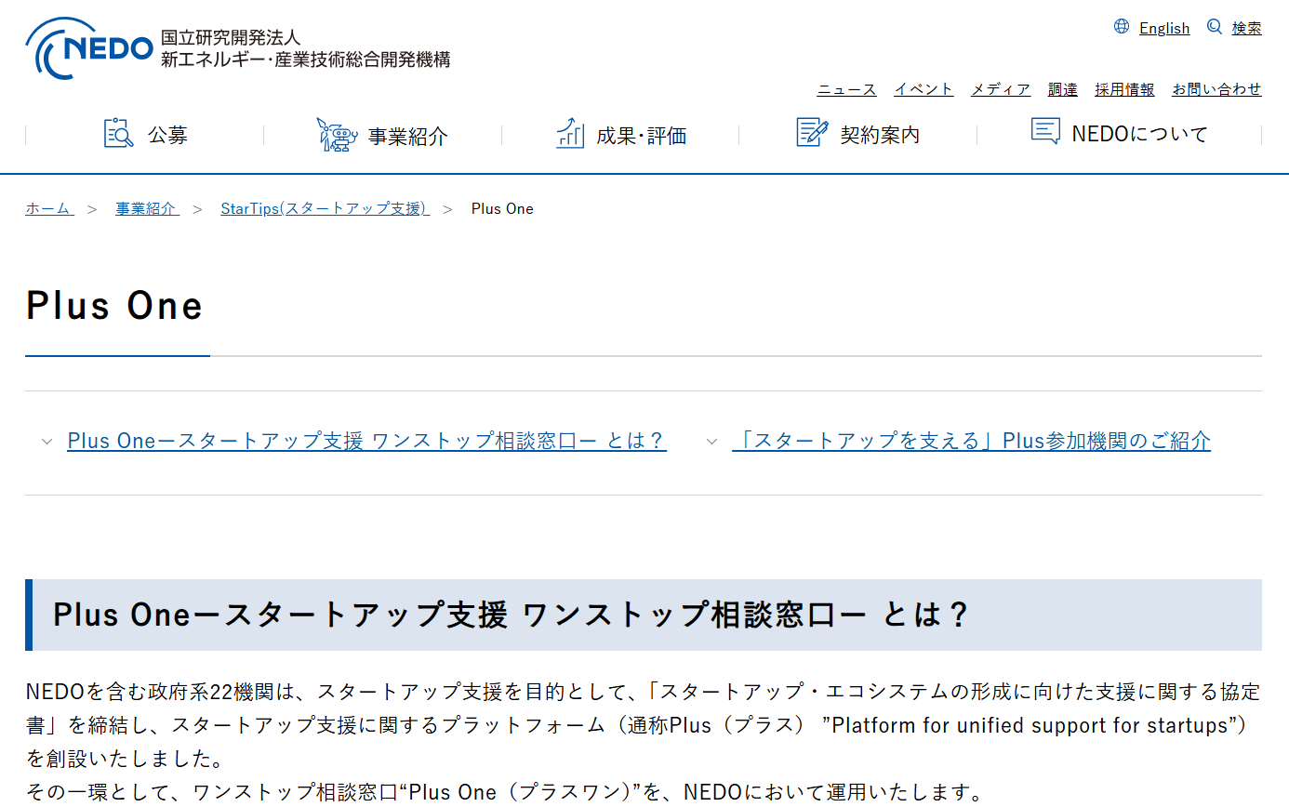The width and height of the screenshot is (1289, 807).
Task: Click the NEDOについて speech bubble icon
Action: [1045, 131]
